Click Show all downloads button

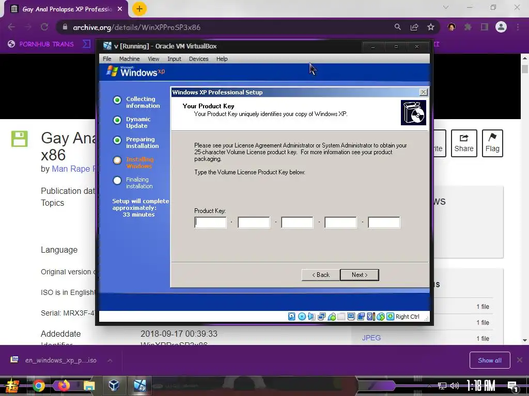point(490,360)
